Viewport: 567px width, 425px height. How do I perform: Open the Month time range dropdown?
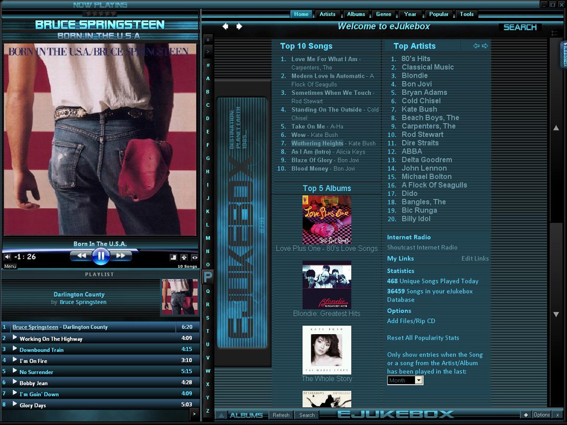point(405,380)
